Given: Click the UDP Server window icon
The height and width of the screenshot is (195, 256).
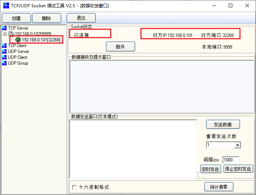Looking at the screenshot, I should [4, 51].
